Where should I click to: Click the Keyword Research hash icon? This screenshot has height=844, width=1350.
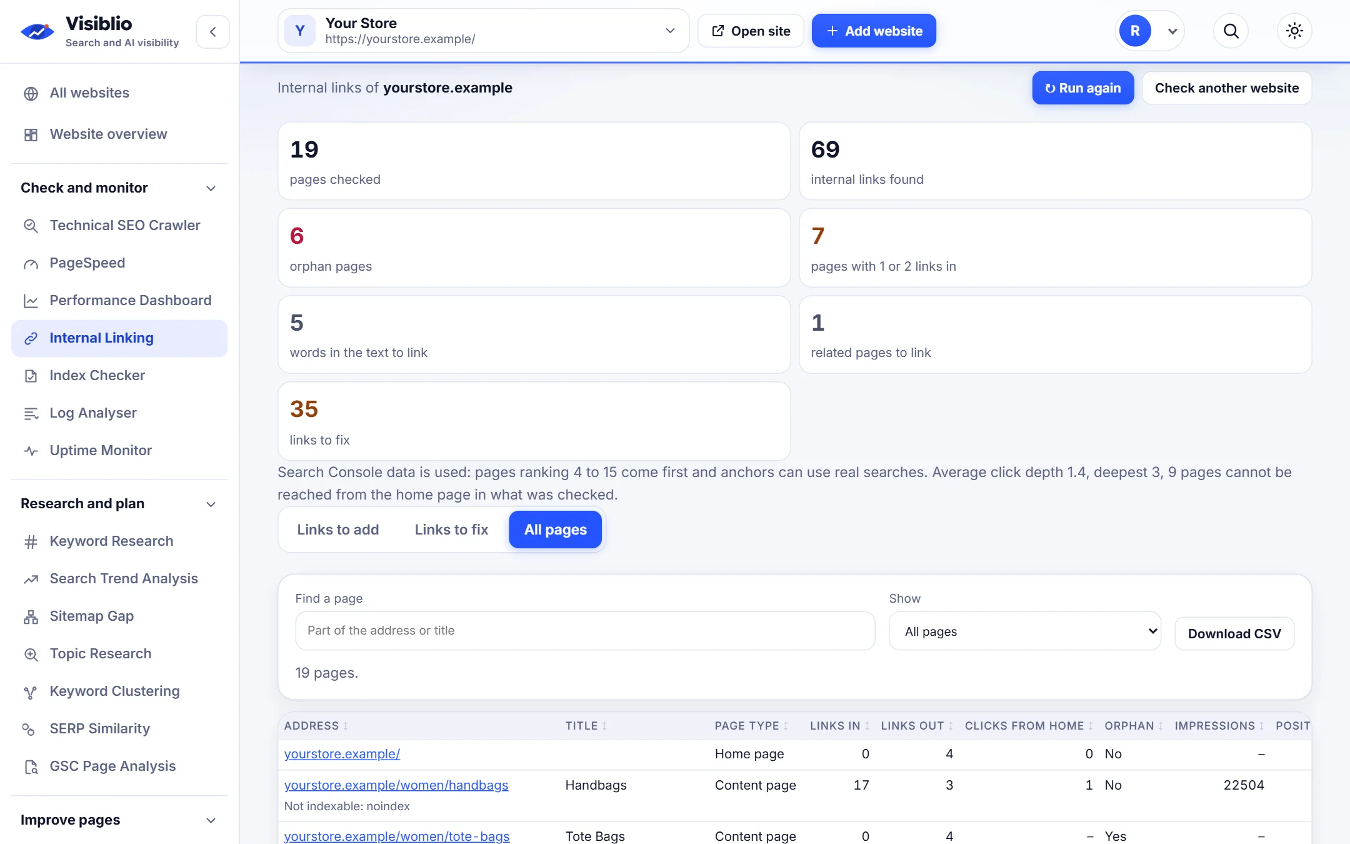pos(31,541)
